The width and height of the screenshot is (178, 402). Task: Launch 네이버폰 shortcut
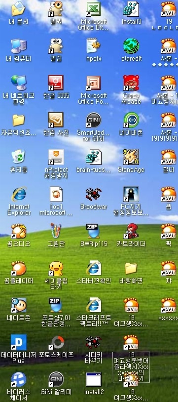[131, 120]
